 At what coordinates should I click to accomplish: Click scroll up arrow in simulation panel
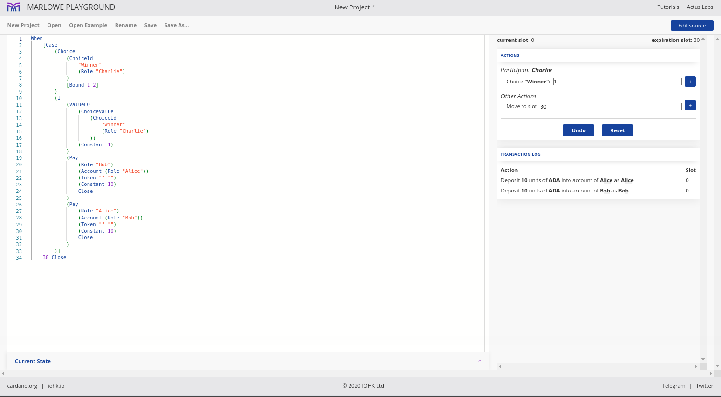click(x=703, y=39)
